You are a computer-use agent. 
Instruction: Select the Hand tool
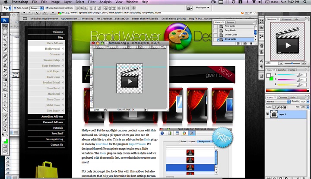[x=5, y=125]
